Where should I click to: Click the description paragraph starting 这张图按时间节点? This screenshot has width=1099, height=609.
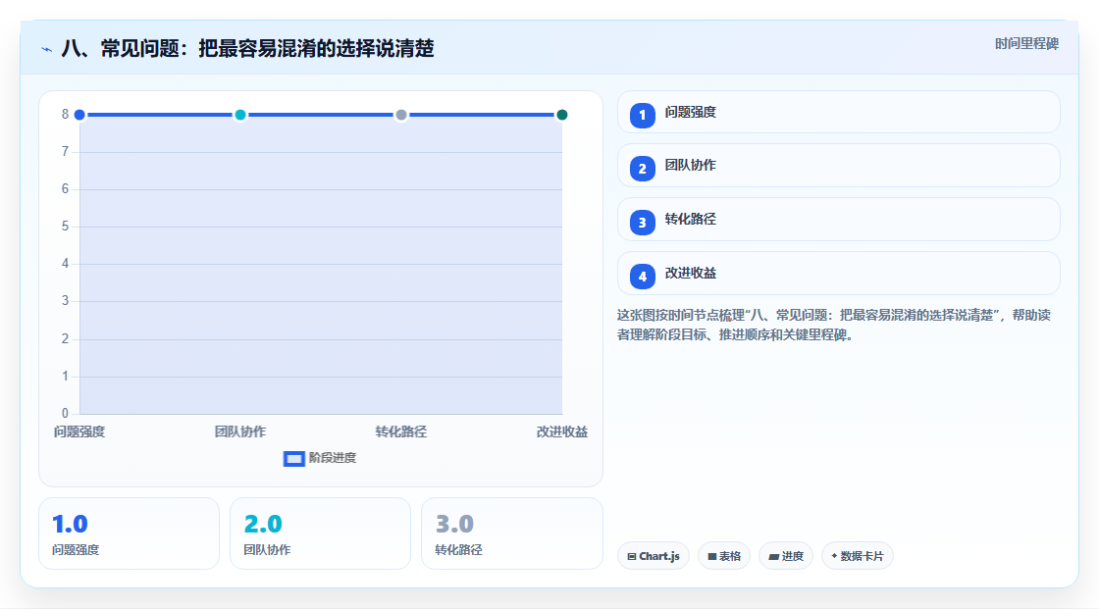[x=834, y=326]
